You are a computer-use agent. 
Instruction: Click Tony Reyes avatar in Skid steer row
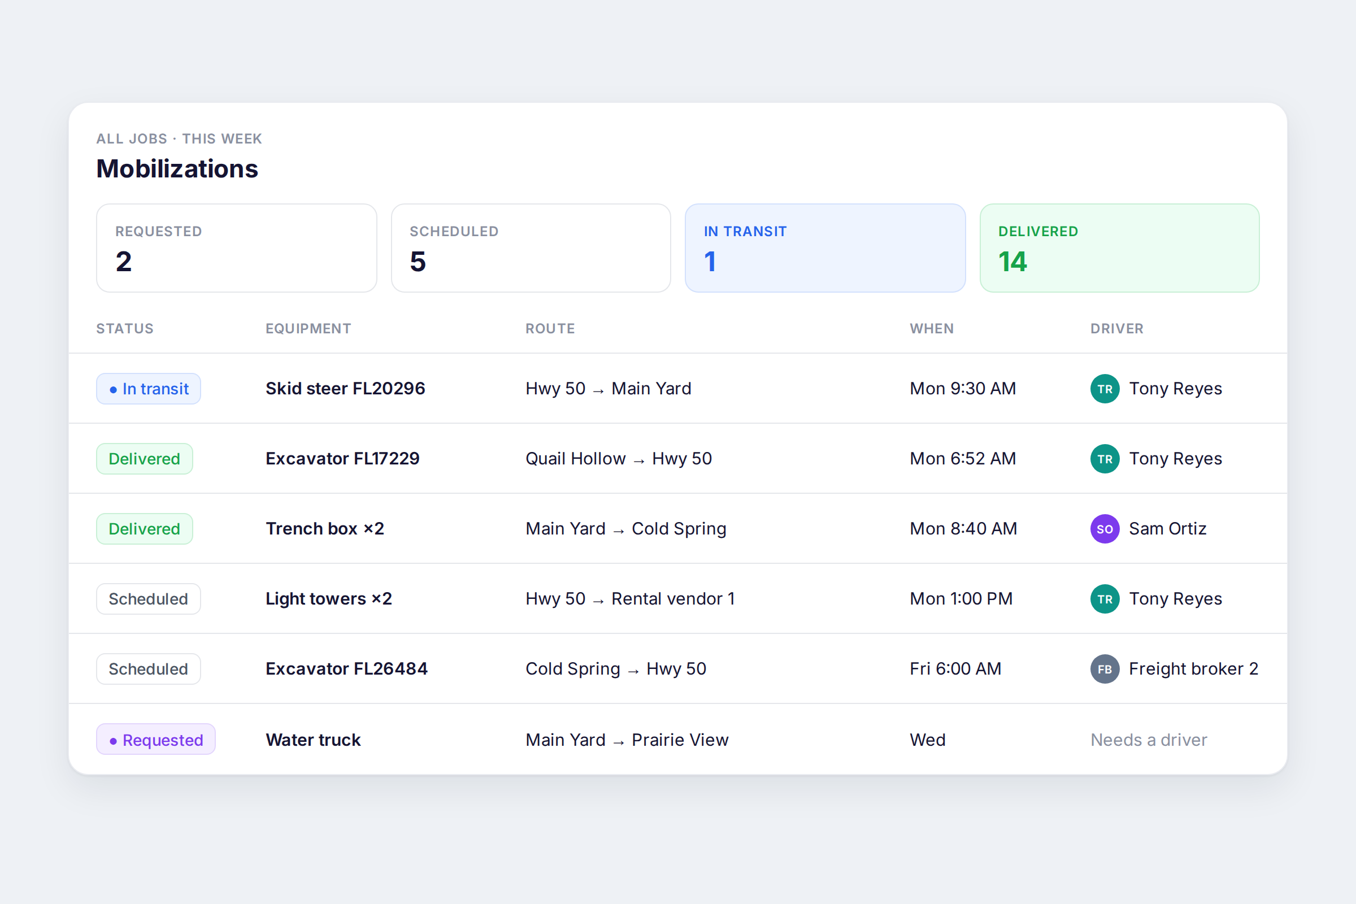coord(1105,389)
